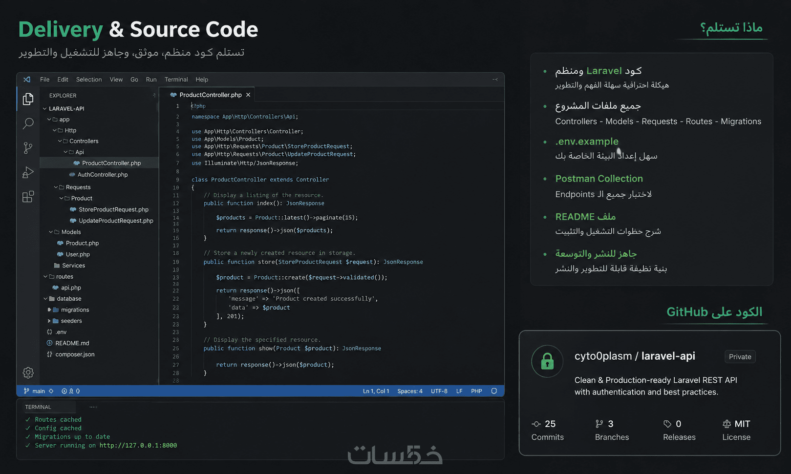This screenshot has height=474, width=791.
Task: Open the File menu
Action: (x=45, y=80)
